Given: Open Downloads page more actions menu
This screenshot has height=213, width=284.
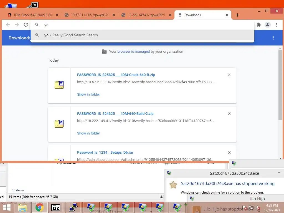Looking at the screenshot, I should point(273,38).
